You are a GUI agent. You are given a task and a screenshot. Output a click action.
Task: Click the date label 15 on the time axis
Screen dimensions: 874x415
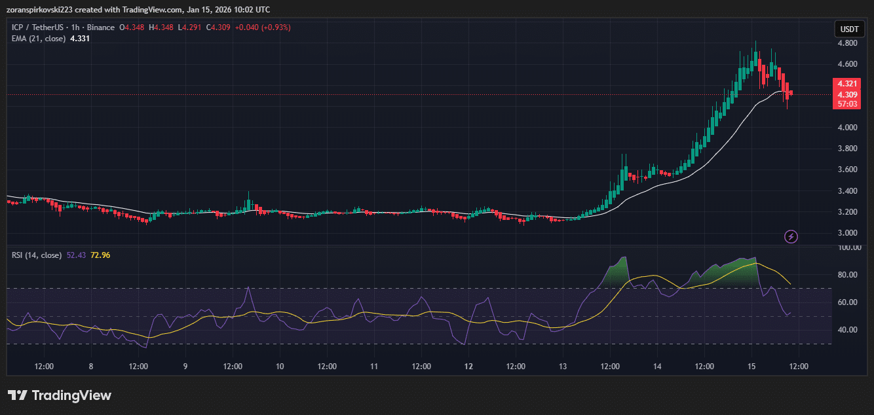(751, 366)
